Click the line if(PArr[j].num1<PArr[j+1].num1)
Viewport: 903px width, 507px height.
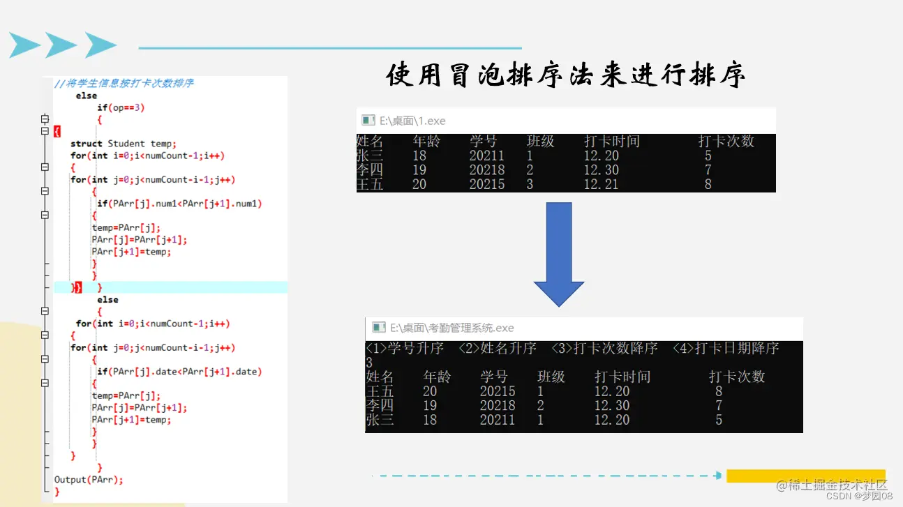click(179, 204)
